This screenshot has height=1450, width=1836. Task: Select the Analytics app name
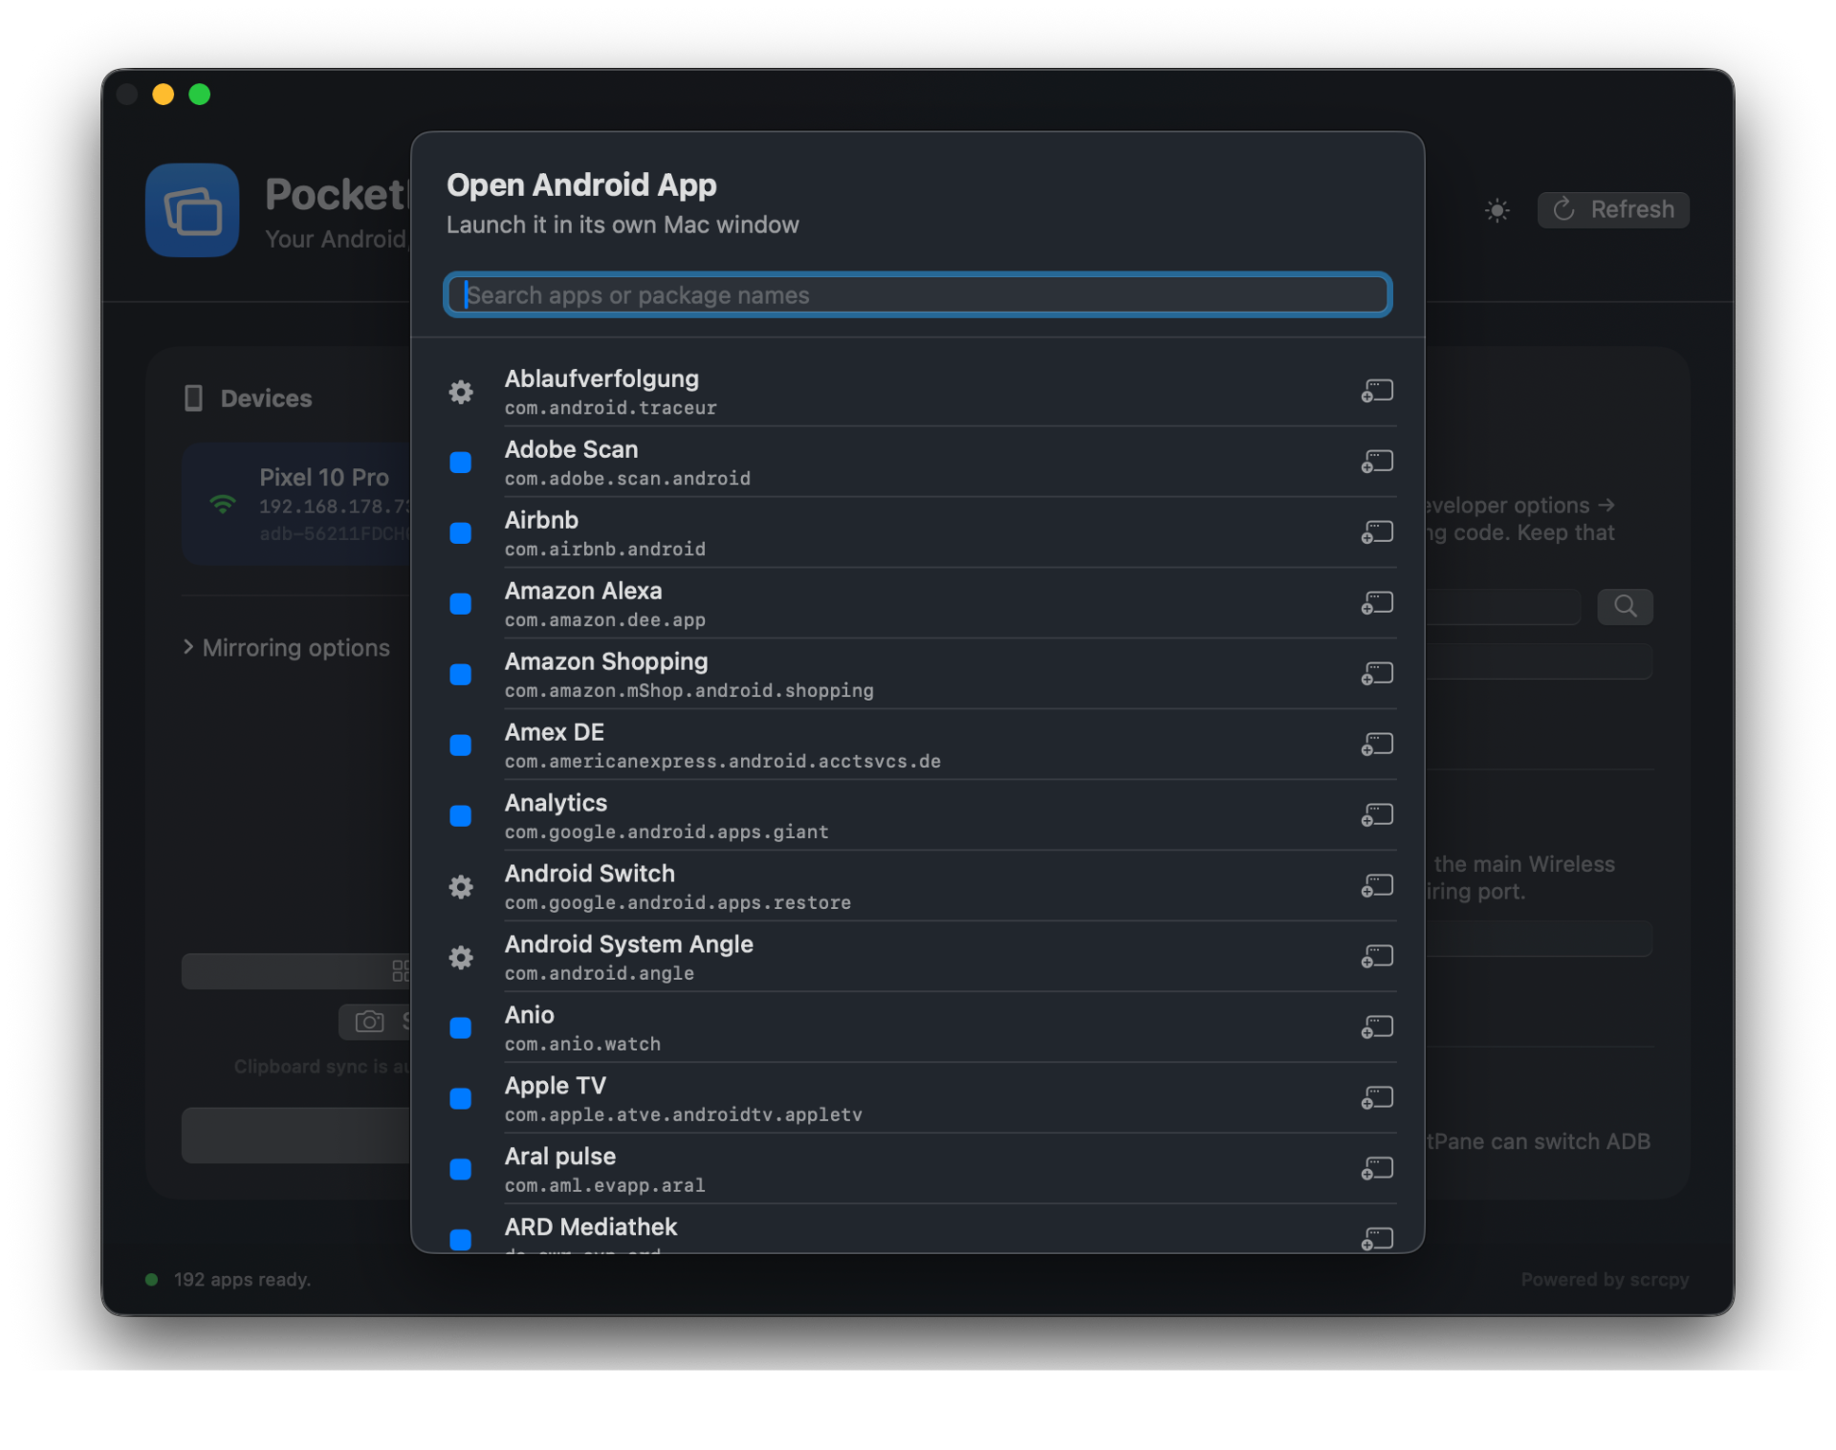click(x=556, y=803)
